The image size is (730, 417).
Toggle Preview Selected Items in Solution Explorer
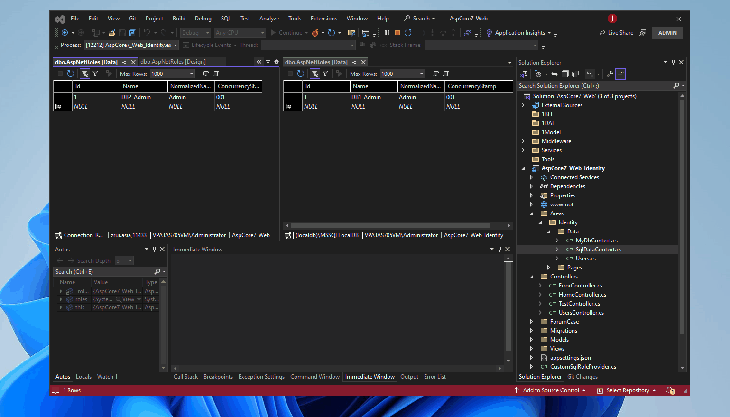pos(620,74)
